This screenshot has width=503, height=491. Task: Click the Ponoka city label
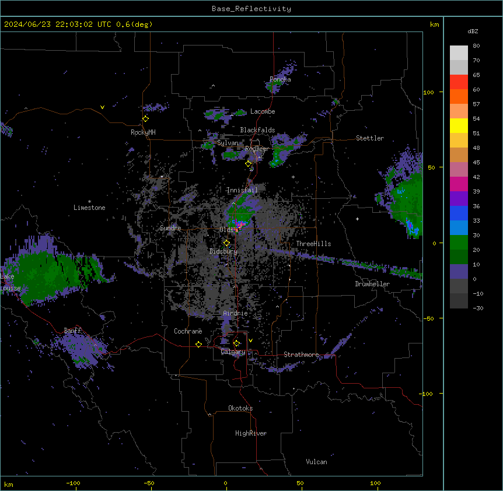pyautogui.click(x=280, y=79)
